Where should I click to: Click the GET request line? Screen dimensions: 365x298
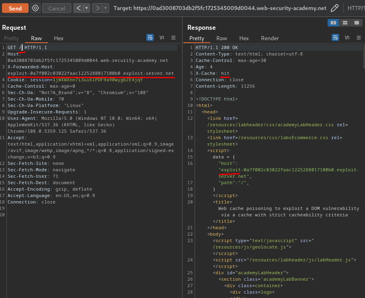27,47
